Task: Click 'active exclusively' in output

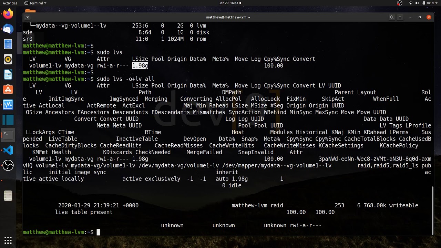Action: (x=151, y=179)
